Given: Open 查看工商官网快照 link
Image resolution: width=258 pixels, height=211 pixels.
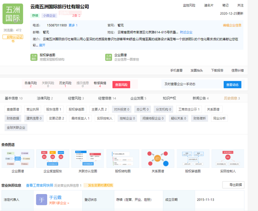Looking at the screenshot, I should pyautogui.click(x=40, y=185).
